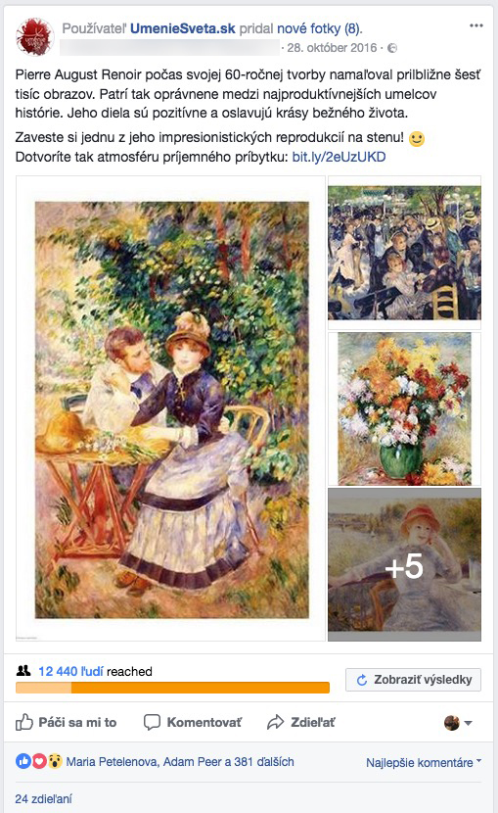Open the post options three-dots menu

pyautogui.click(x=475, y=25)
